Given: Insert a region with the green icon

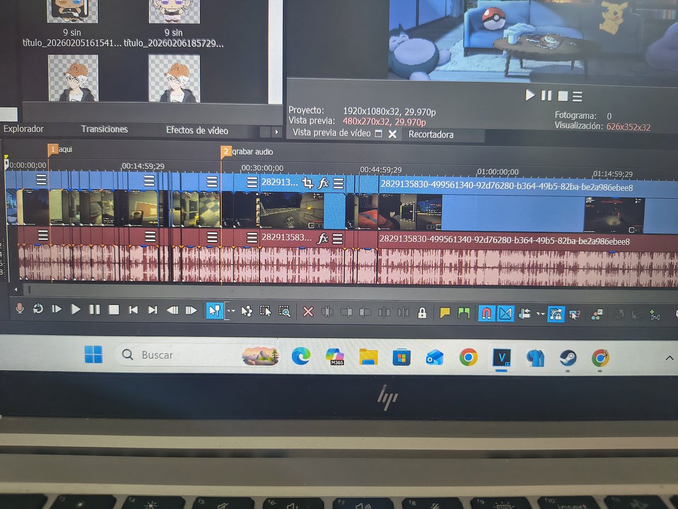Looking at the screenshot, I should (464, 313).
